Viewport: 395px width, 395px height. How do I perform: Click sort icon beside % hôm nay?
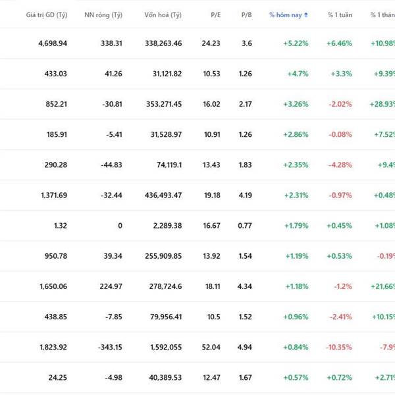point(305,14)
